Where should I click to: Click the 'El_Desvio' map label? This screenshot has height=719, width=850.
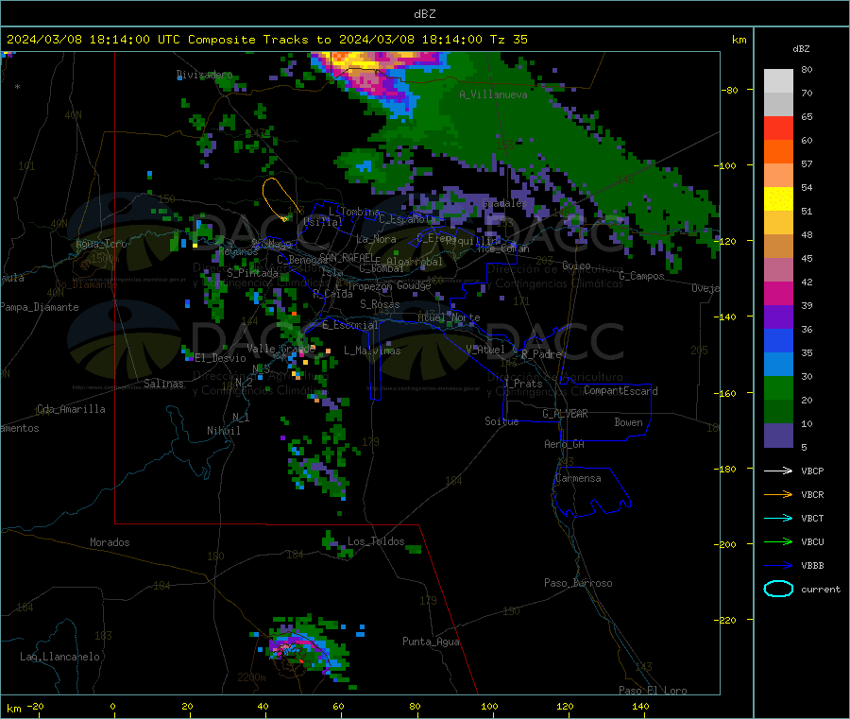click(x=220, y=358)
